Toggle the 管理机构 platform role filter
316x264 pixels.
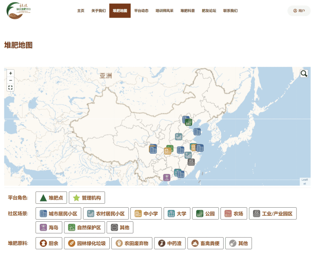86,198
